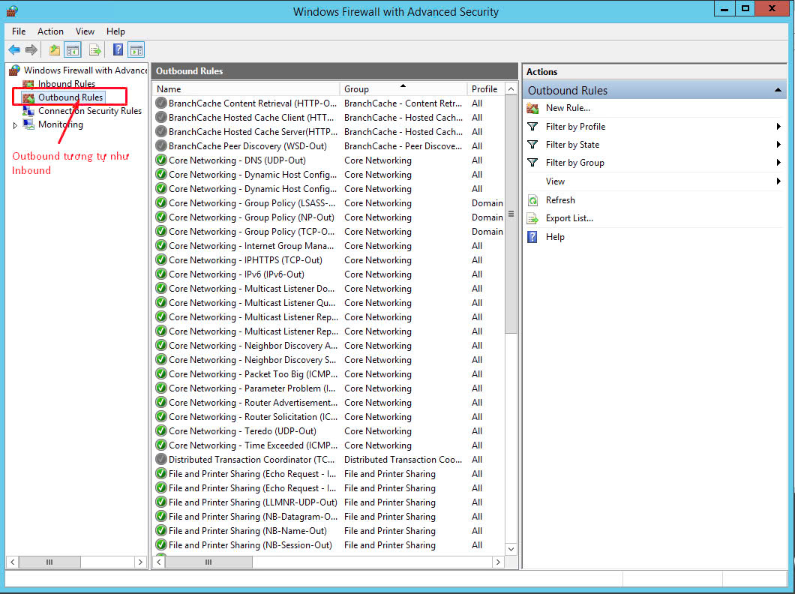
Task: Sort rules by the Profile column header
Action: pyautogui.click(x=486, y=88)
